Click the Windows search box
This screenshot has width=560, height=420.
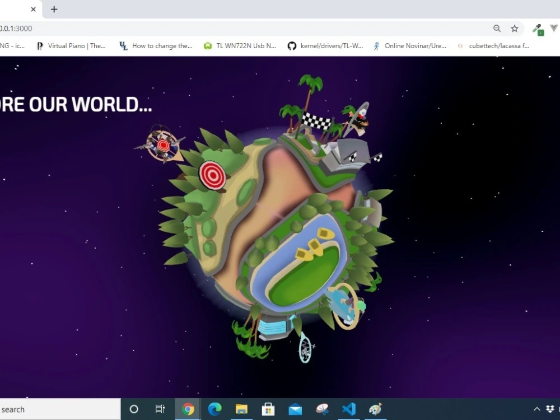60,409
